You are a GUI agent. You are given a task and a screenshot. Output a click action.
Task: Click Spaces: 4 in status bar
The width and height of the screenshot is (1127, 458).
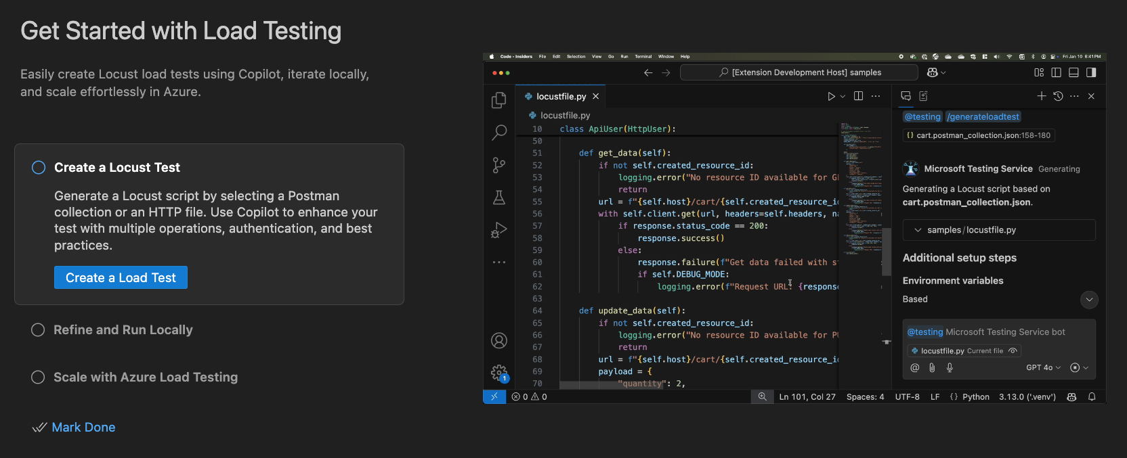(865, 396)
